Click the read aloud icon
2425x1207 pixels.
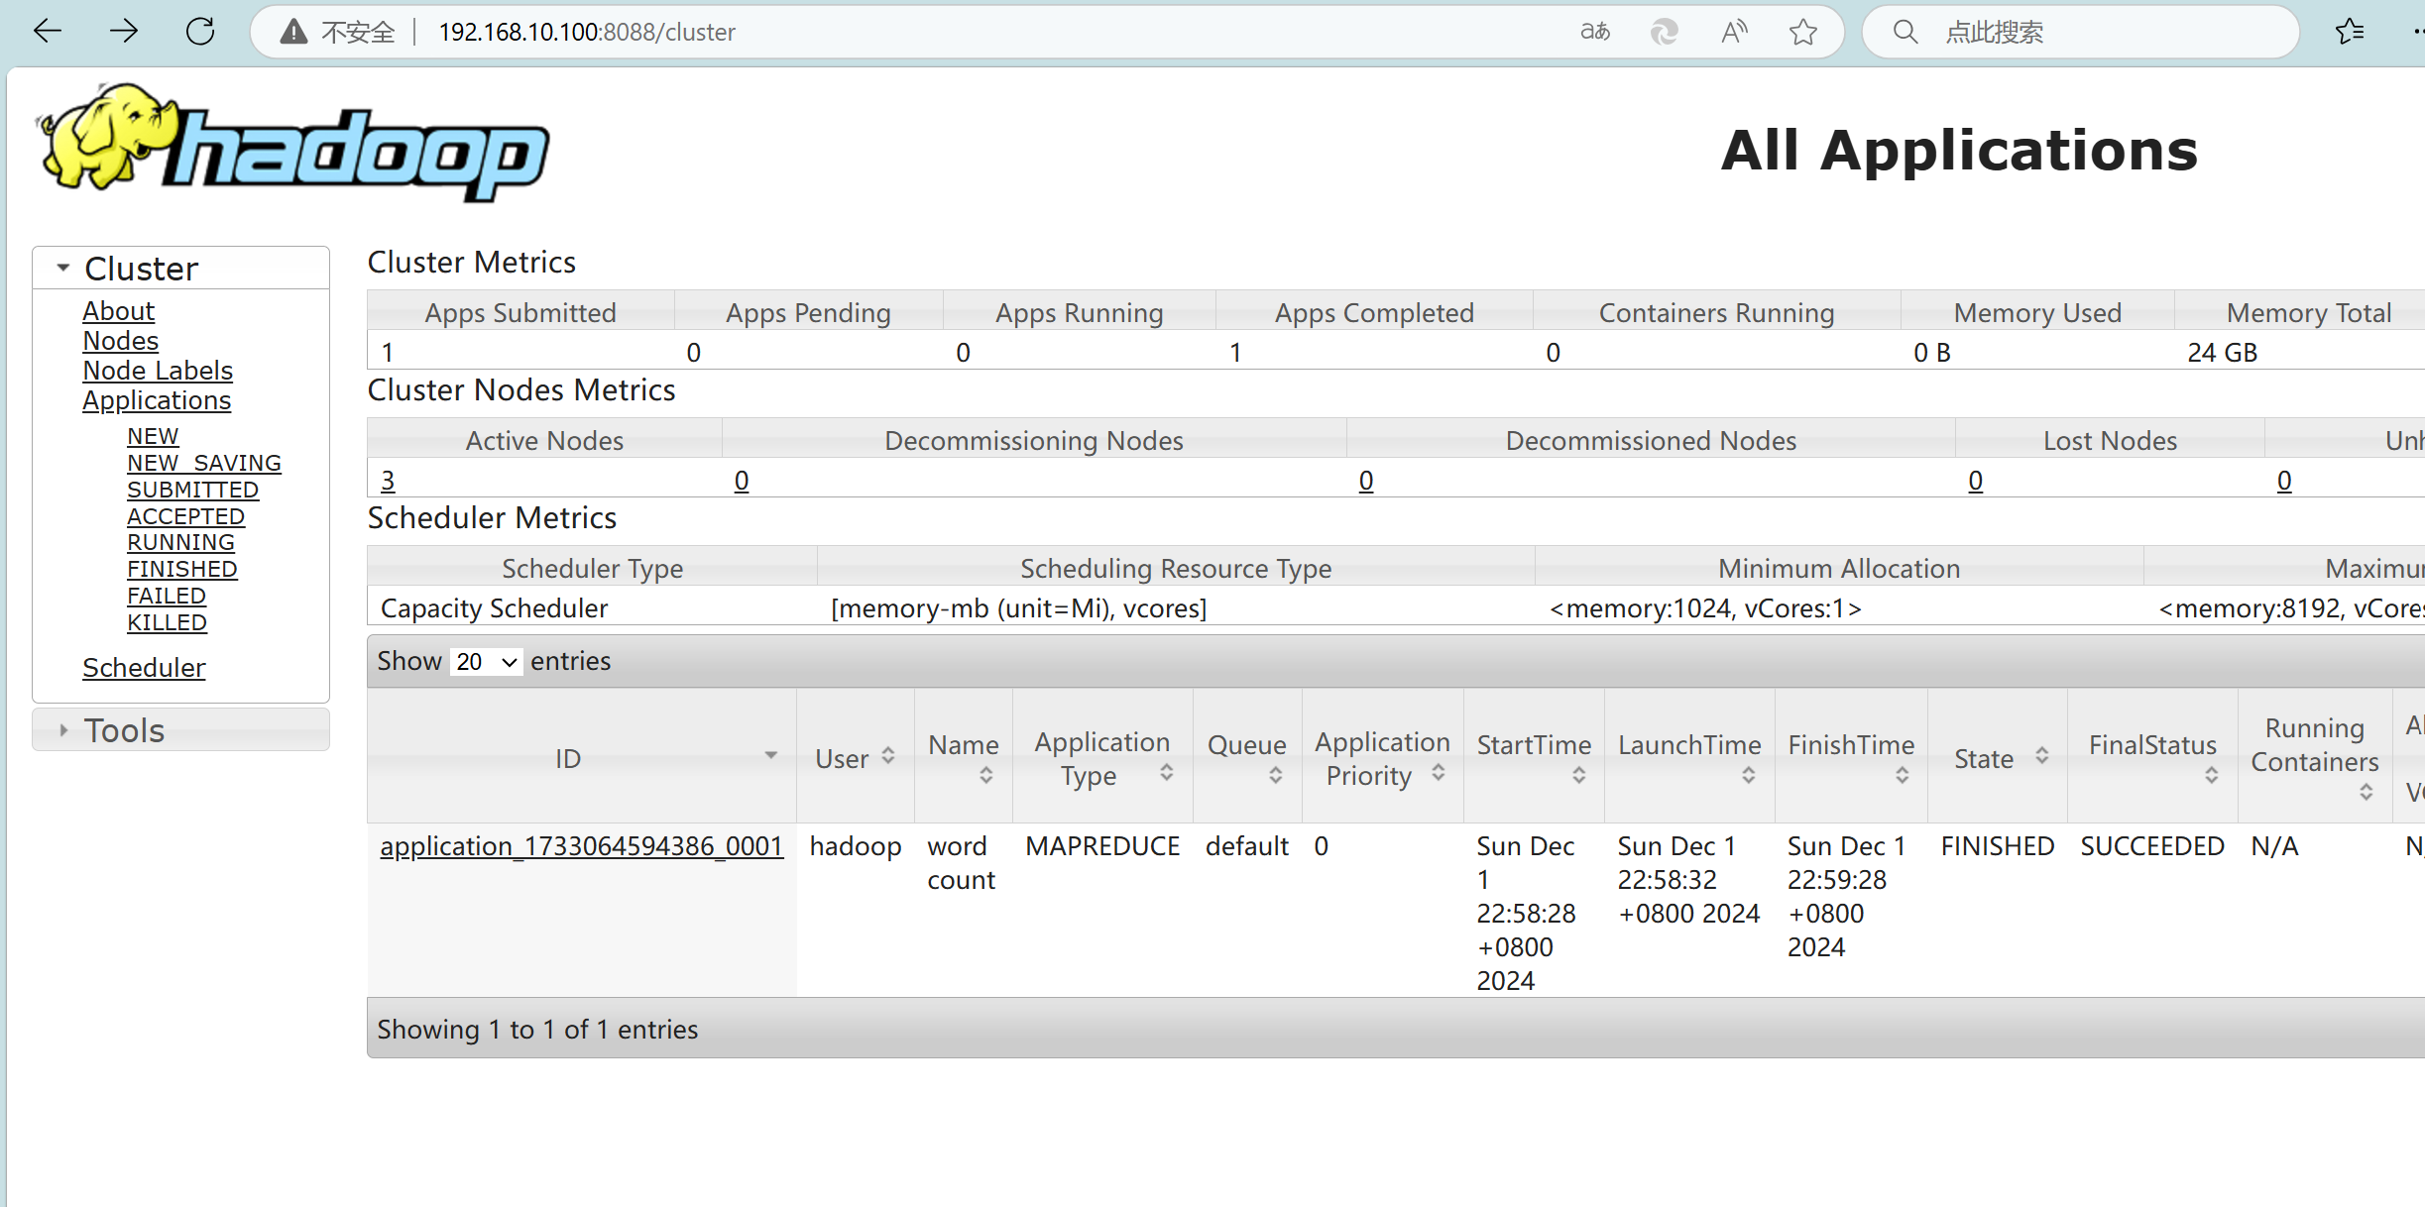(1734, 32)
